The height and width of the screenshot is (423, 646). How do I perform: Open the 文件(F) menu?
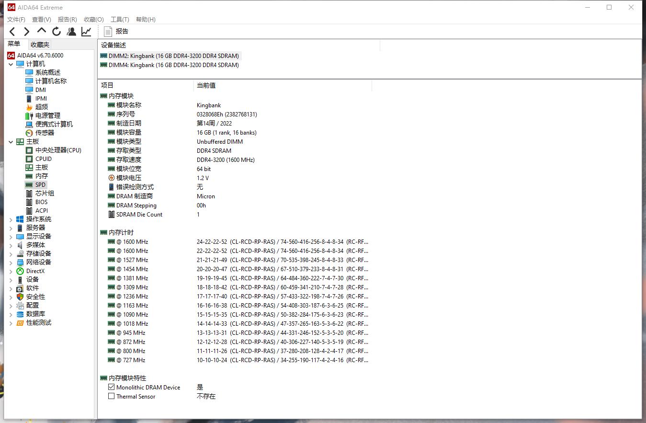16,20
